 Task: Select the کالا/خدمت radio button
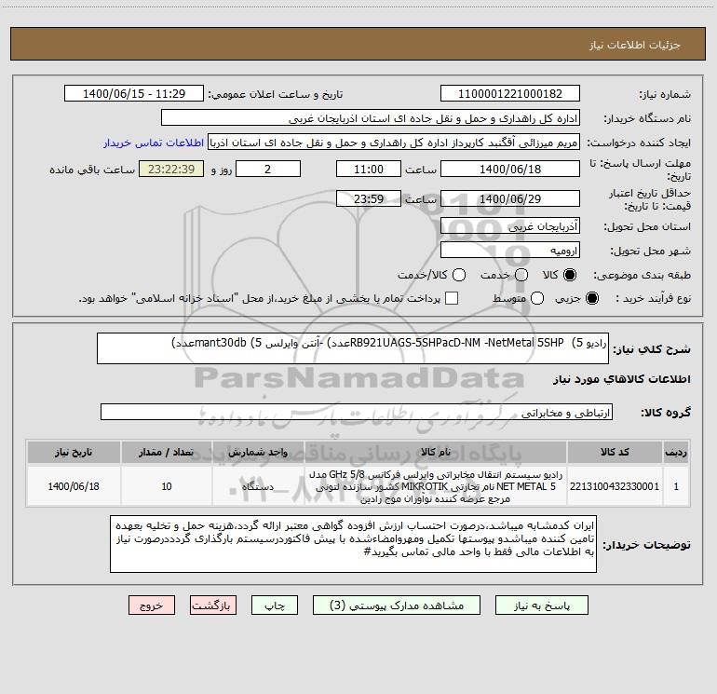pyautogui.click(x=459, y=275)
